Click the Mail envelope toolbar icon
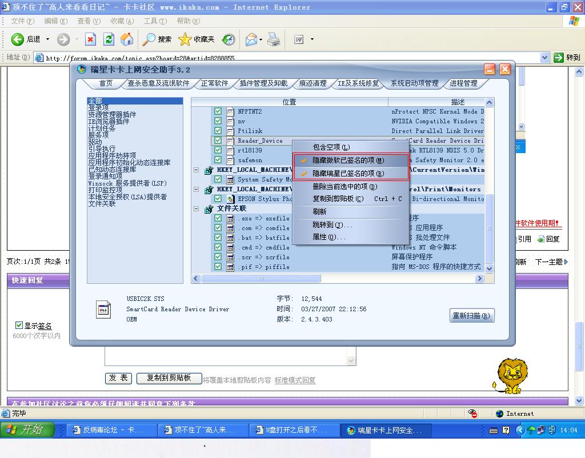The image size is (585, 458). click(x=251, y=39)
